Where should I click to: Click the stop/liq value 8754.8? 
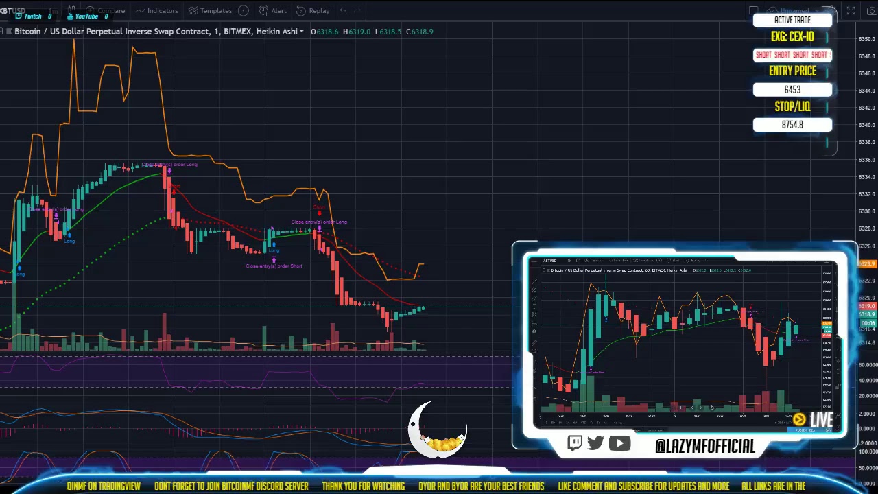pyautogui.click(x=792, y=125)
